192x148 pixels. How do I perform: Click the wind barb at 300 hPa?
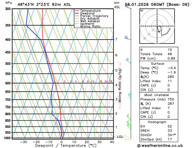click(x=128, y=7)
